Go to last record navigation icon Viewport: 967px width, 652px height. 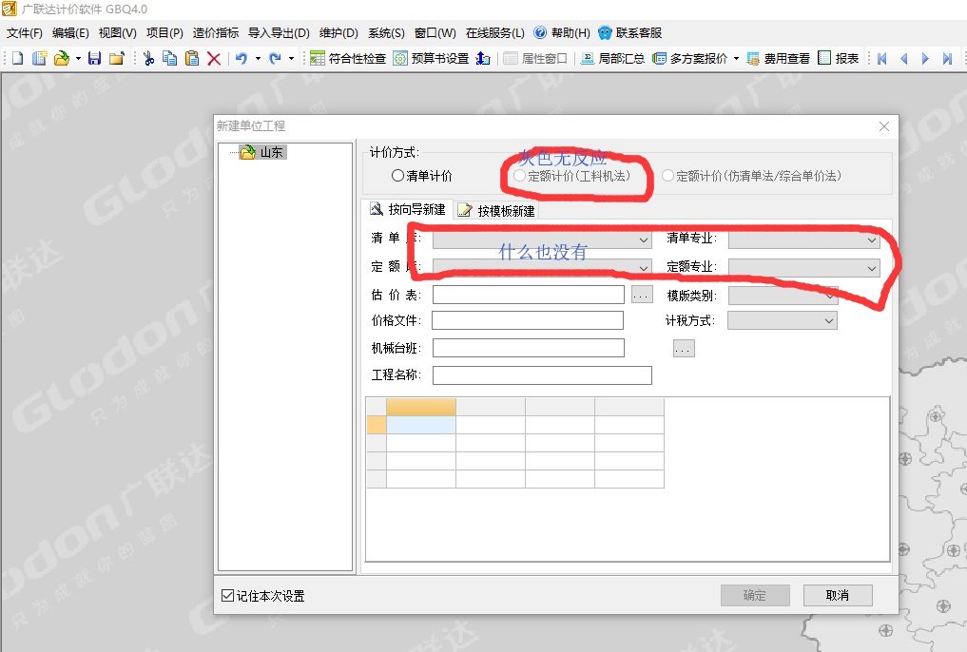click(947, 59)
